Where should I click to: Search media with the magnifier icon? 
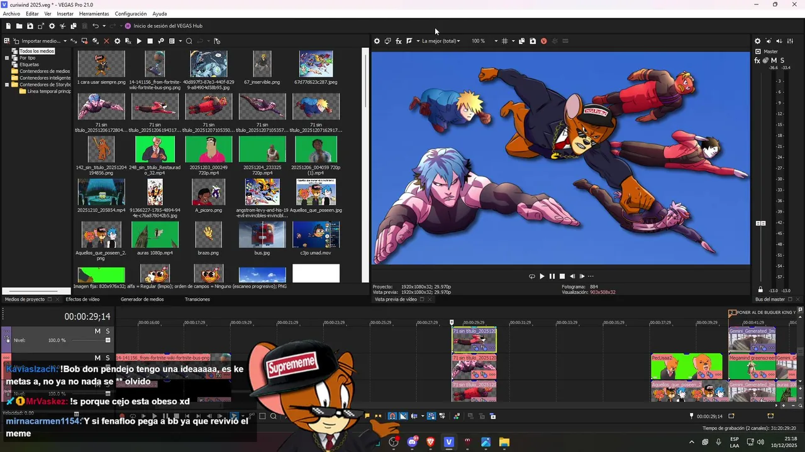(189, 41)
